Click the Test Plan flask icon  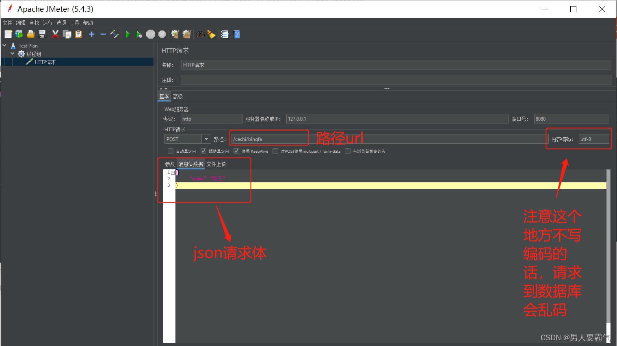[13, 46]
